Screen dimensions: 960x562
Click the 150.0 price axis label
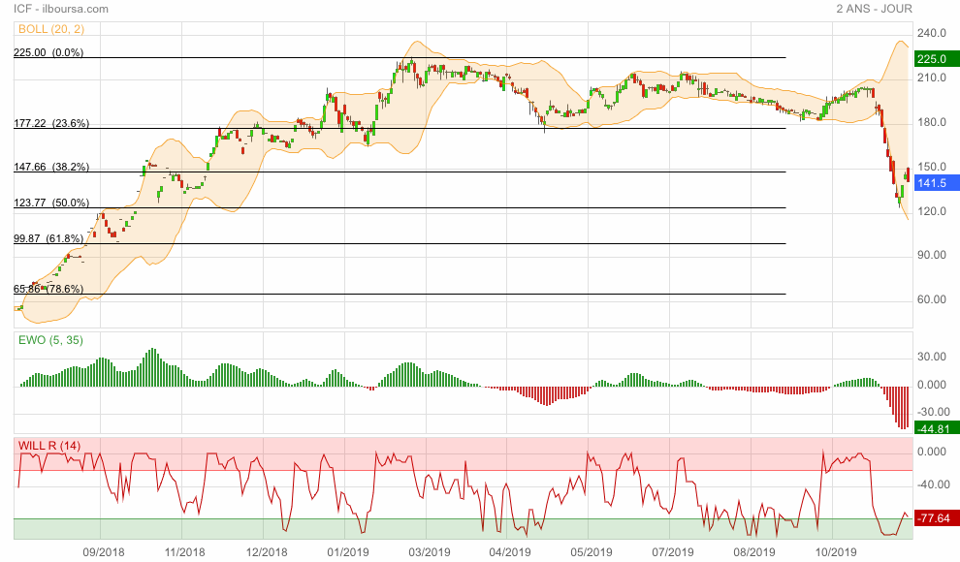tap(931, 167)
